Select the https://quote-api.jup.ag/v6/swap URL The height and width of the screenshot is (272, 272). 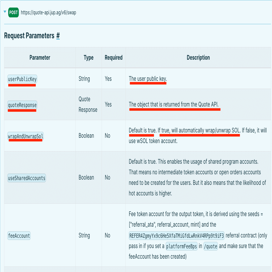tap(48, 13)
